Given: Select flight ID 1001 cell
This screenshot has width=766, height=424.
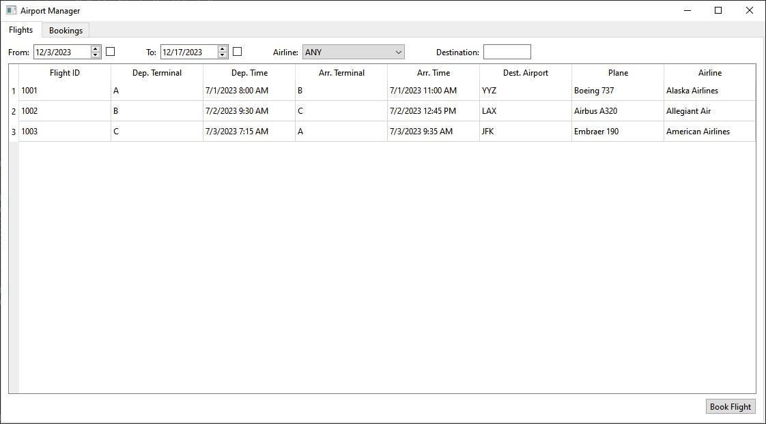Looking at the screenshot, I should pos(64,91).
